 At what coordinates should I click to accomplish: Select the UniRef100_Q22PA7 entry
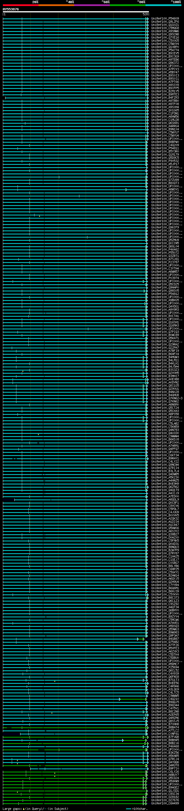click(165, 348)
